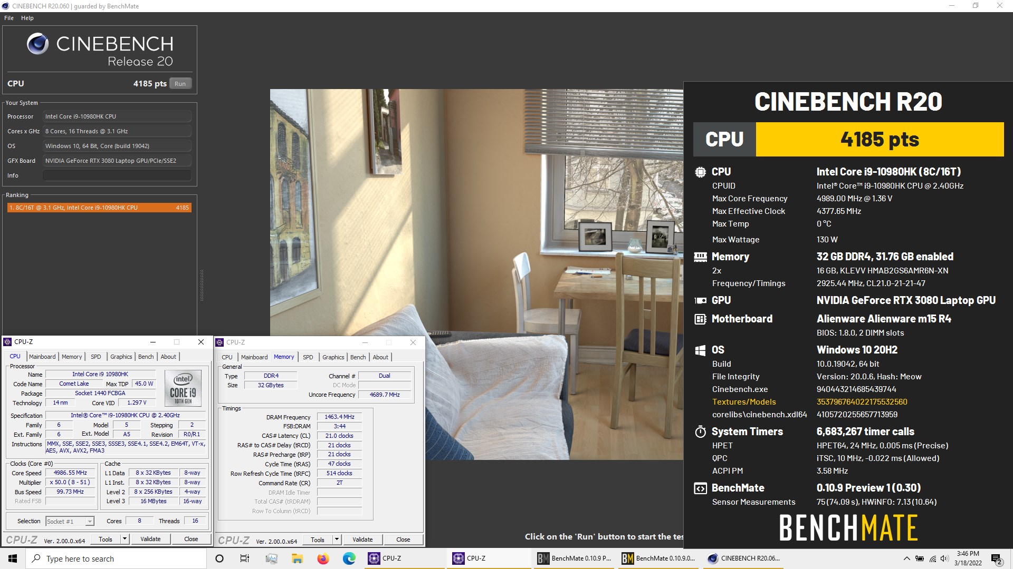Image resolution: width=1013 pixels, height=569 pixels.
Task: Click the battery icon in system tray
Action: [920, 558]
